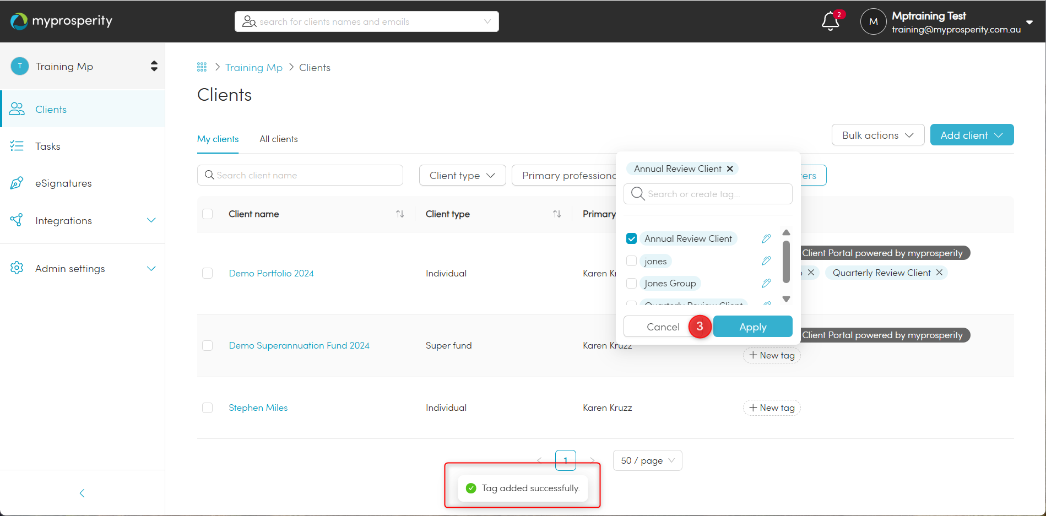
Task: Select Stephen Miles row checkbox
Action: pyautogui.click(x=208, y=408)
